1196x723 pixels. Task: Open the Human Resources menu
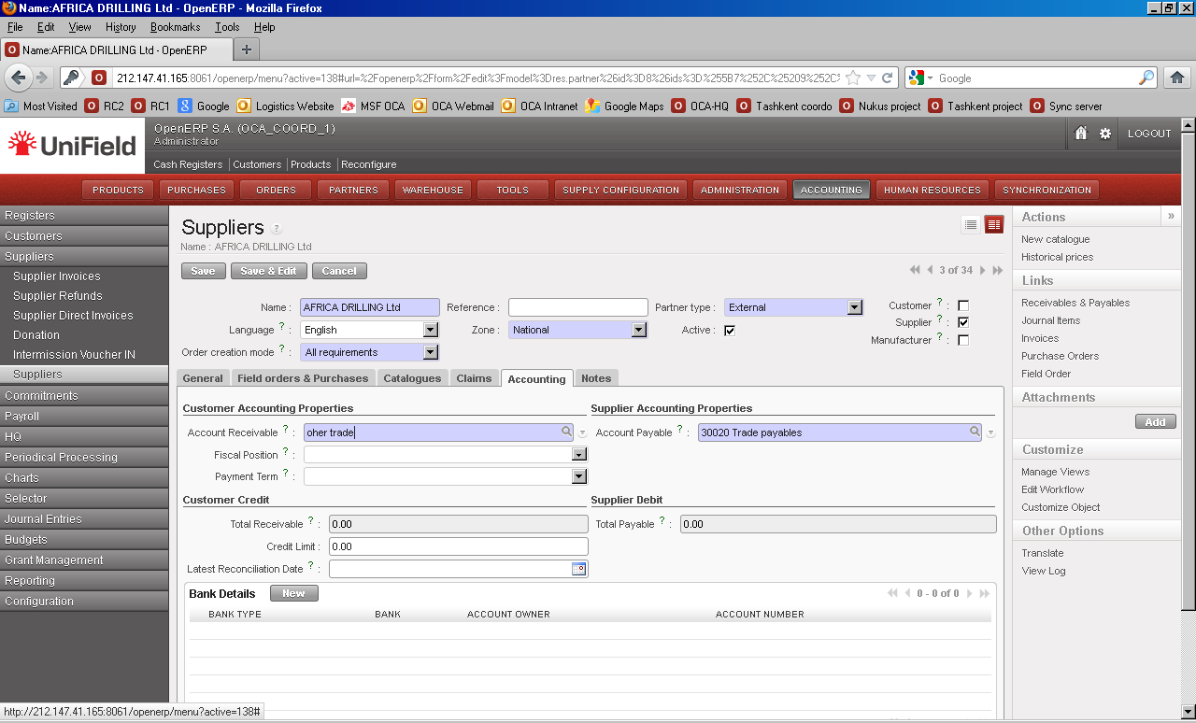[x=932, y=190]
